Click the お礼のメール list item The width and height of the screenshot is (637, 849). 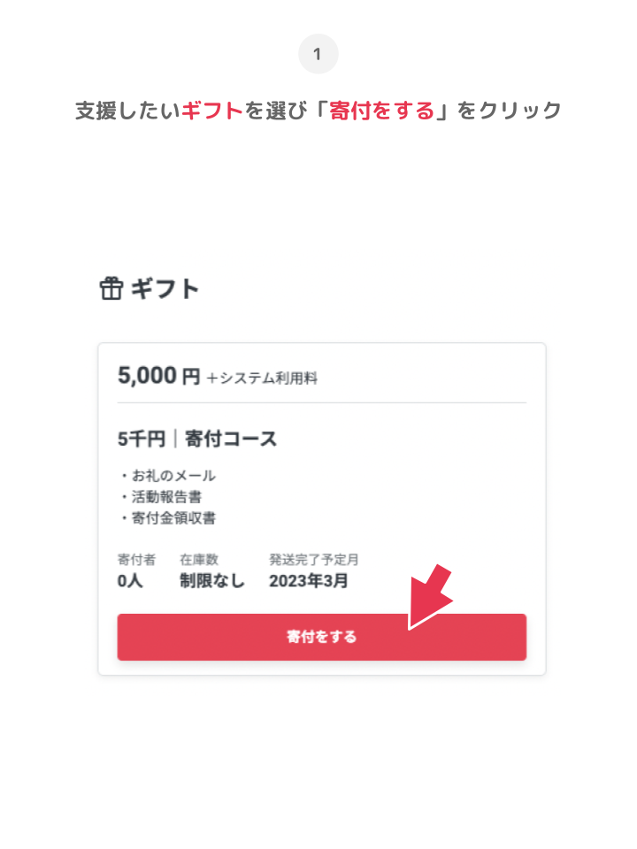(x=168, y=476)
